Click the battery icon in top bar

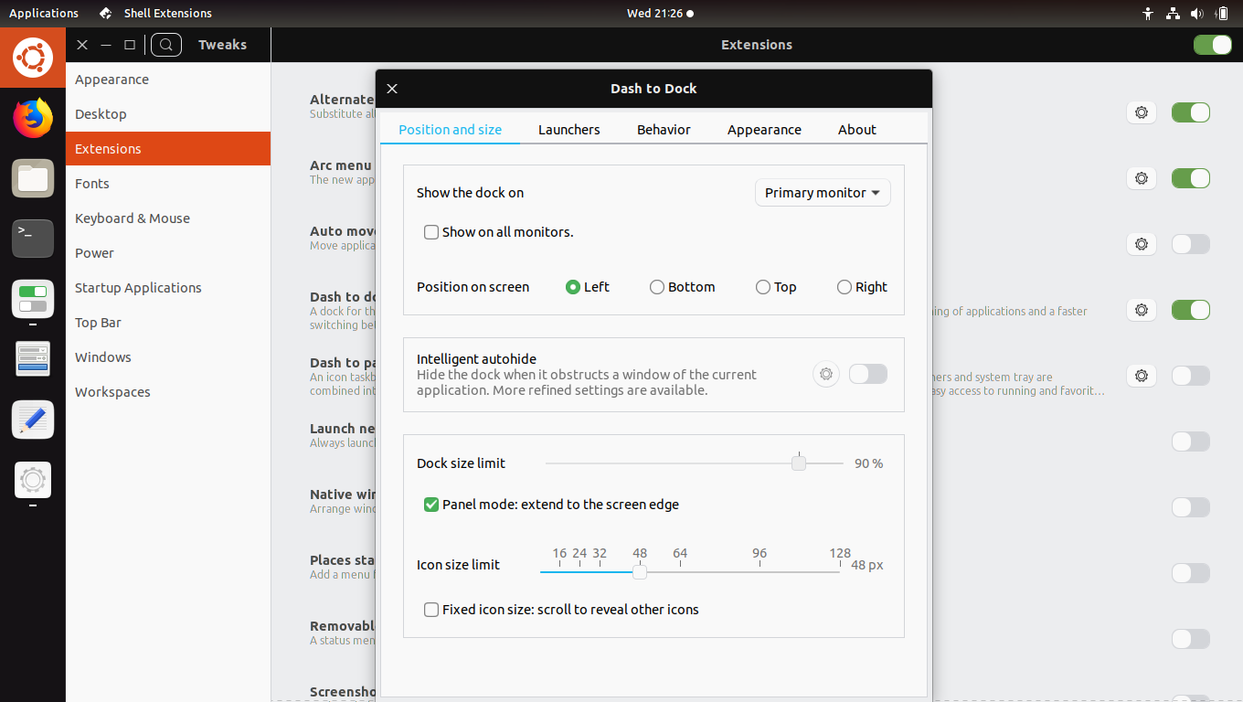coord(1223,14)
